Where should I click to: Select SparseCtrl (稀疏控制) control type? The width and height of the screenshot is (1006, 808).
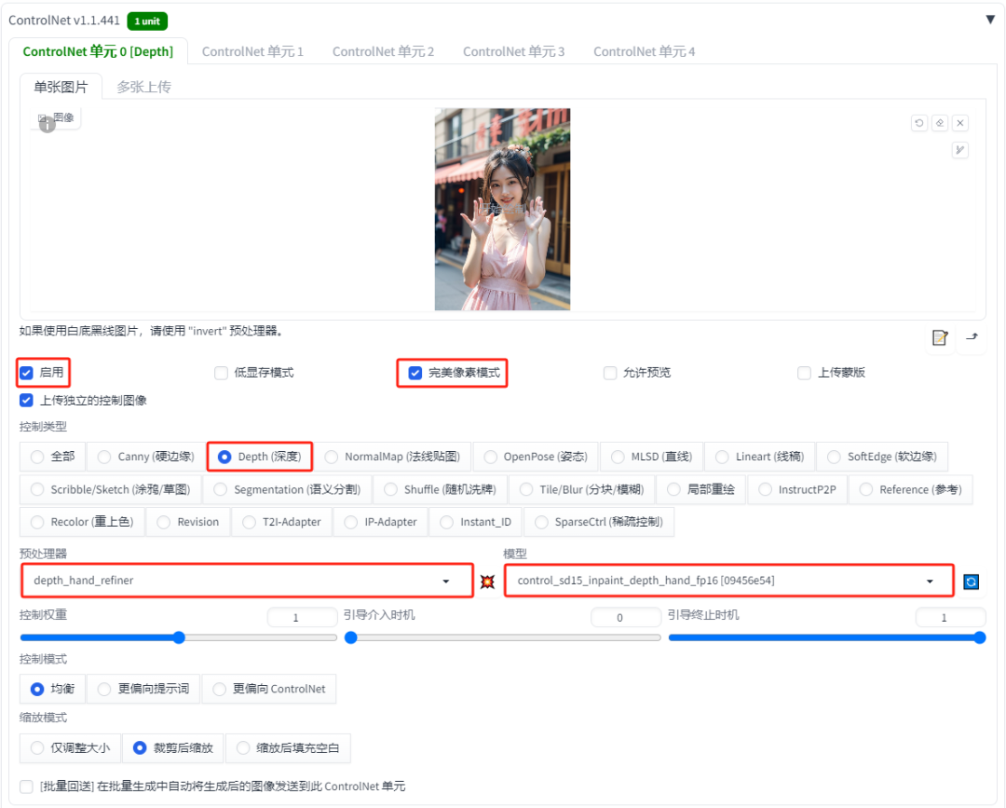(599, 523)
